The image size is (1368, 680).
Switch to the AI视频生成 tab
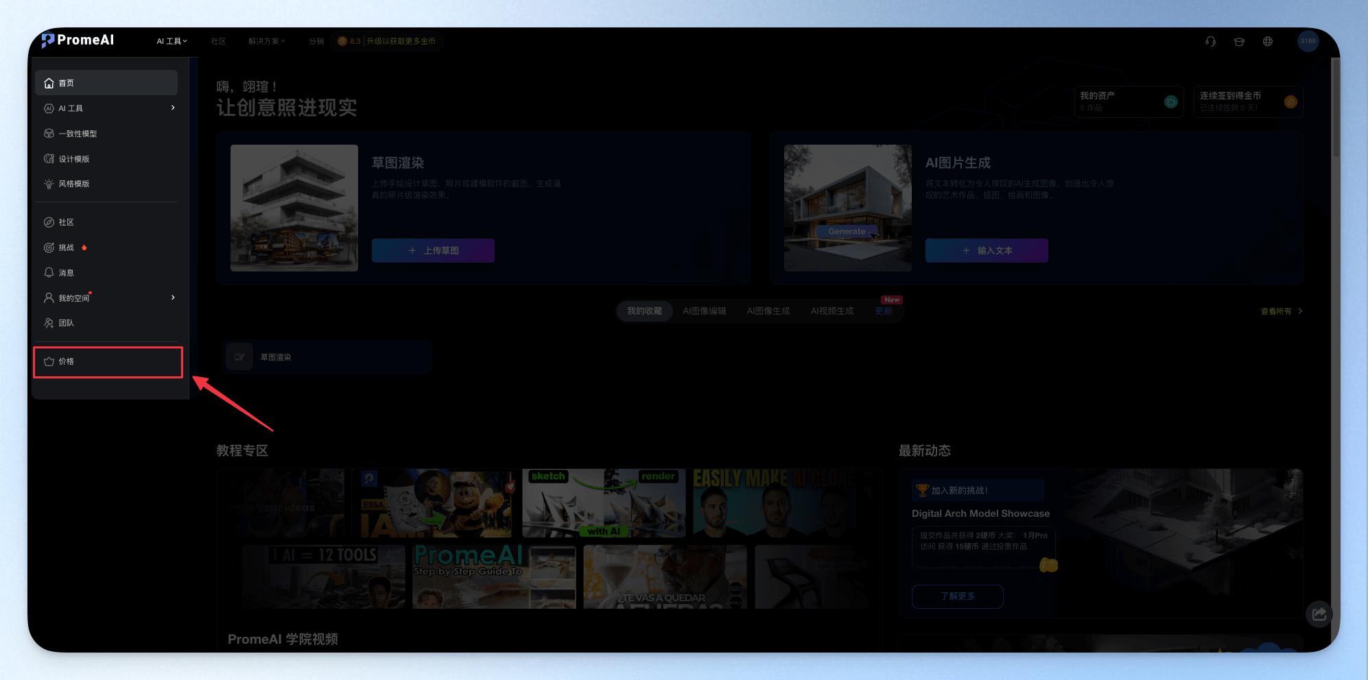(x=832, y=311)
